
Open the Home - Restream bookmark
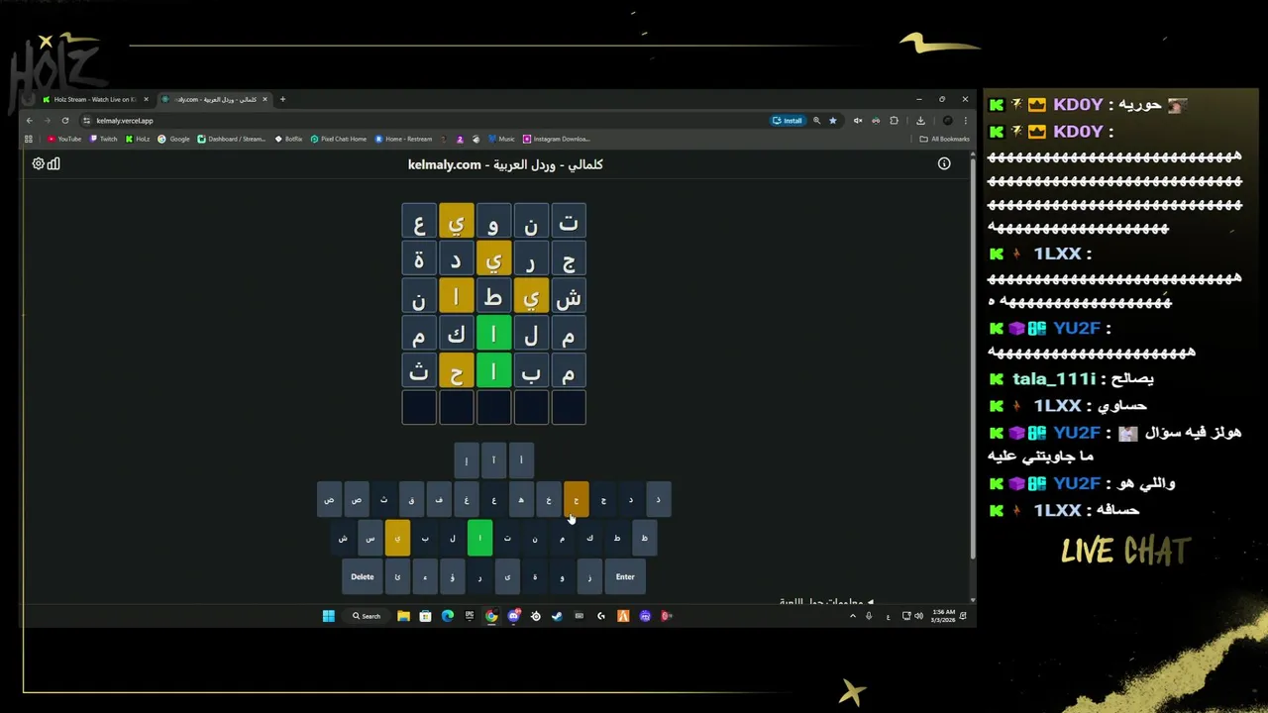pos(403,139)
